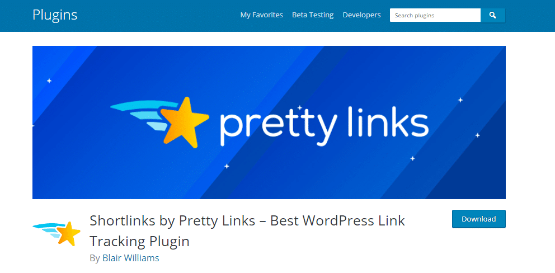Click the Download button

[x=478, y=219]
